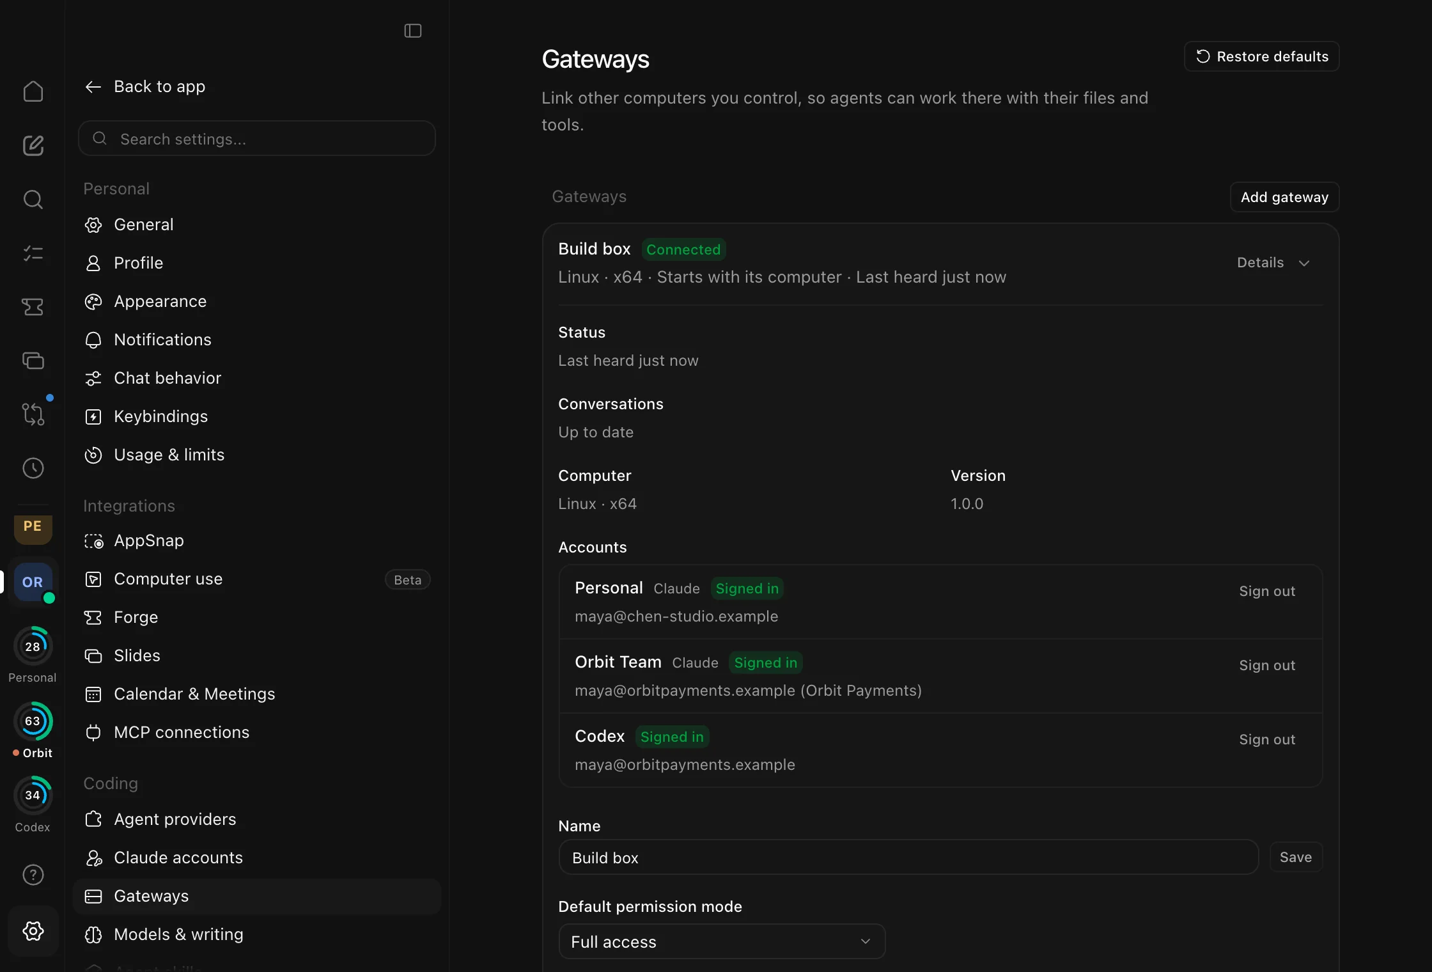Open Keybindings settings

(x=257, y=417)
